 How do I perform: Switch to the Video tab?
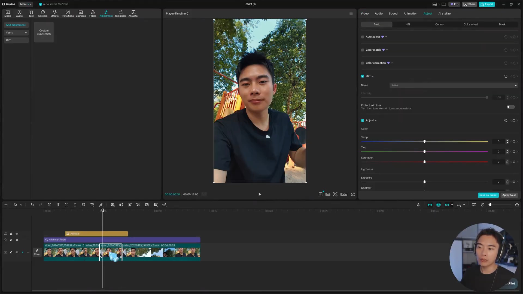click(364, 13)
